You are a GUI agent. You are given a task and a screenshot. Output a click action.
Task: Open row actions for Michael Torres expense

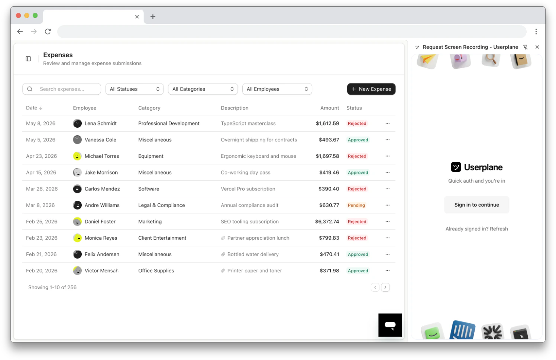click(387, 156)
